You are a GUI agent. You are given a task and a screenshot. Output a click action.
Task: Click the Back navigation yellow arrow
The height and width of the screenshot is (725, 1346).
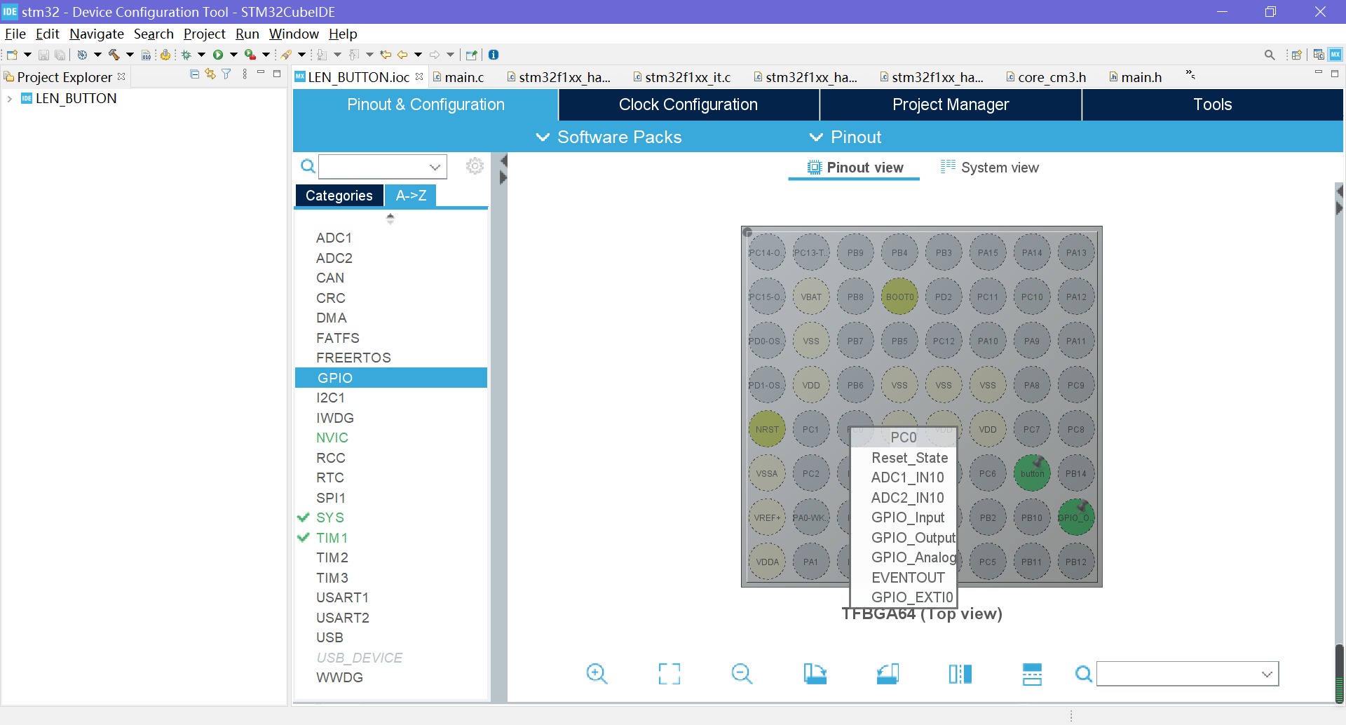(402, 55)
